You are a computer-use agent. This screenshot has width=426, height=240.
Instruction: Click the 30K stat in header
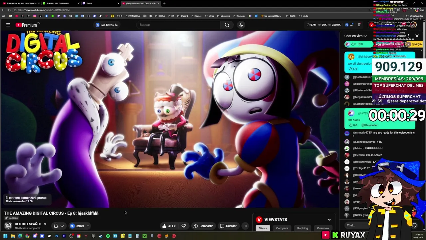click(x=322, y=25)
